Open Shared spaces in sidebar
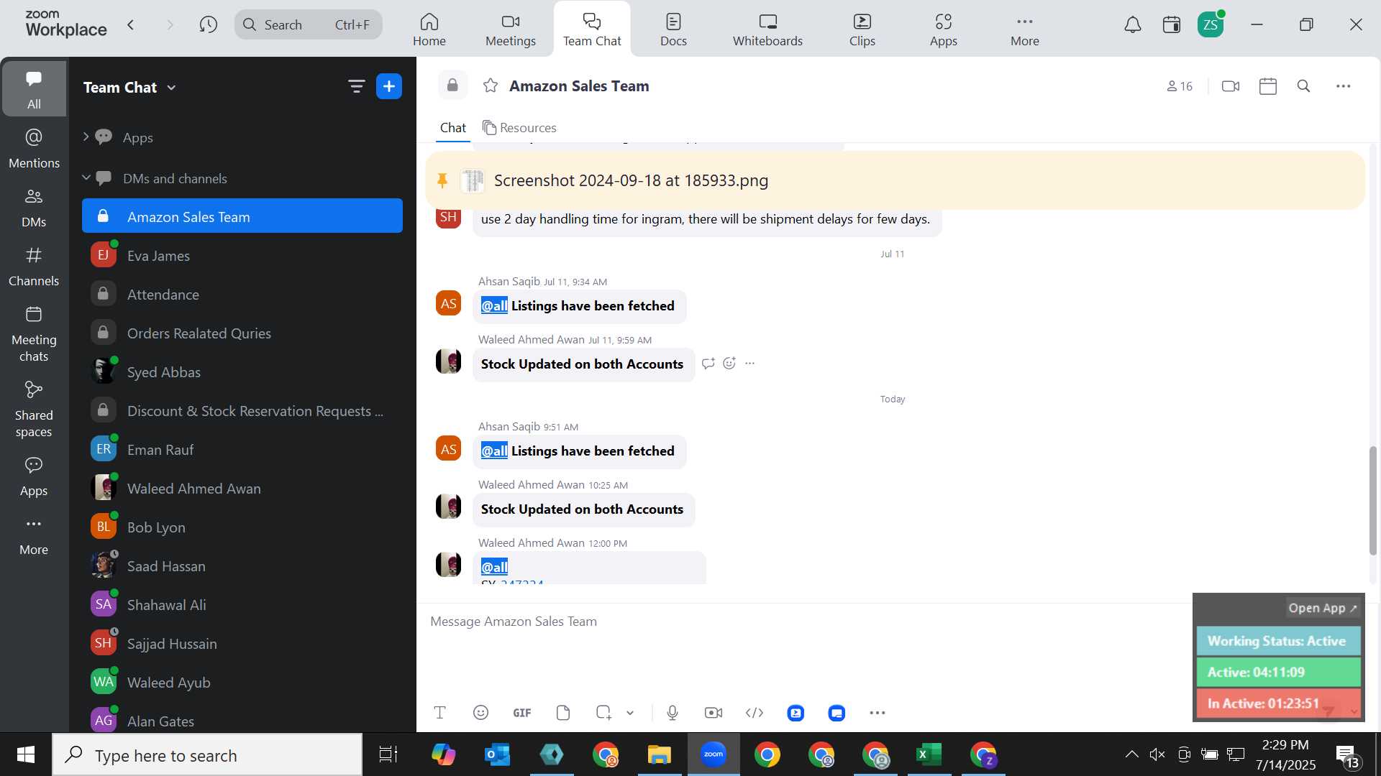The width and height of the screenshot is (1381, 776). pyautogui.click(x=34, y=410)
